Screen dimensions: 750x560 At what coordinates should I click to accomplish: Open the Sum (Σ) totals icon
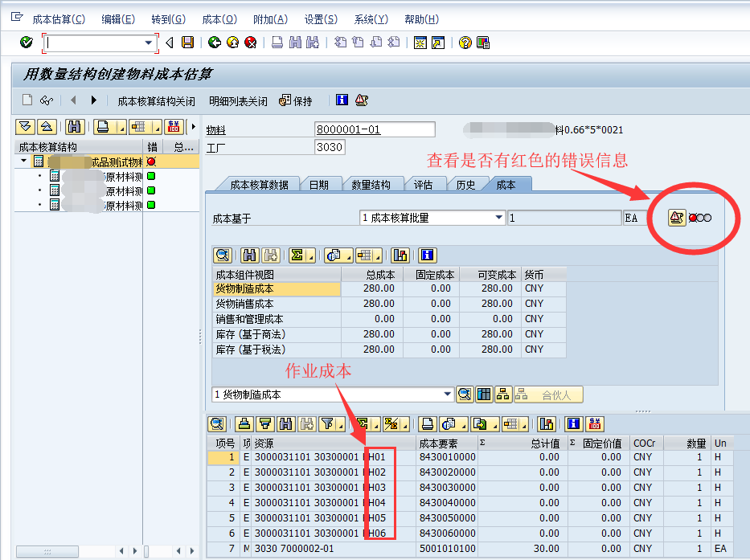click(x=299, y=255)
